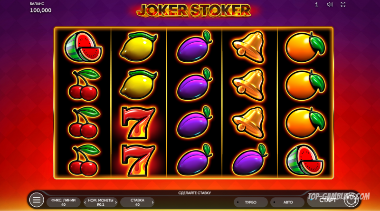
Task: Mute sound with the speaker icon
Action: 330,4
